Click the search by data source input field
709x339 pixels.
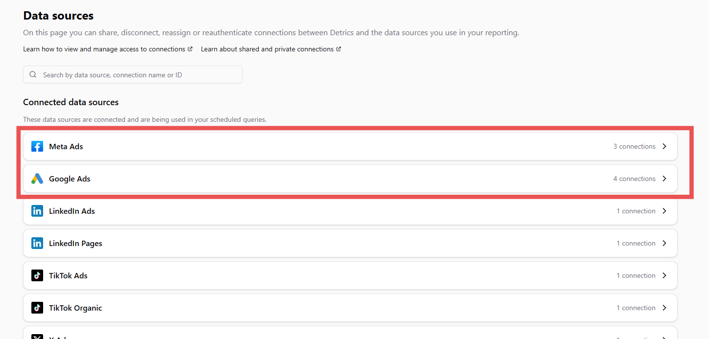coord(132,74)
